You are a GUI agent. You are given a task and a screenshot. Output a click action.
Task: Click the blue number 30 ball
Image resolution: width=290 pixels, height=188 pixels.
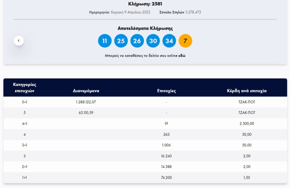click(153, 41)
